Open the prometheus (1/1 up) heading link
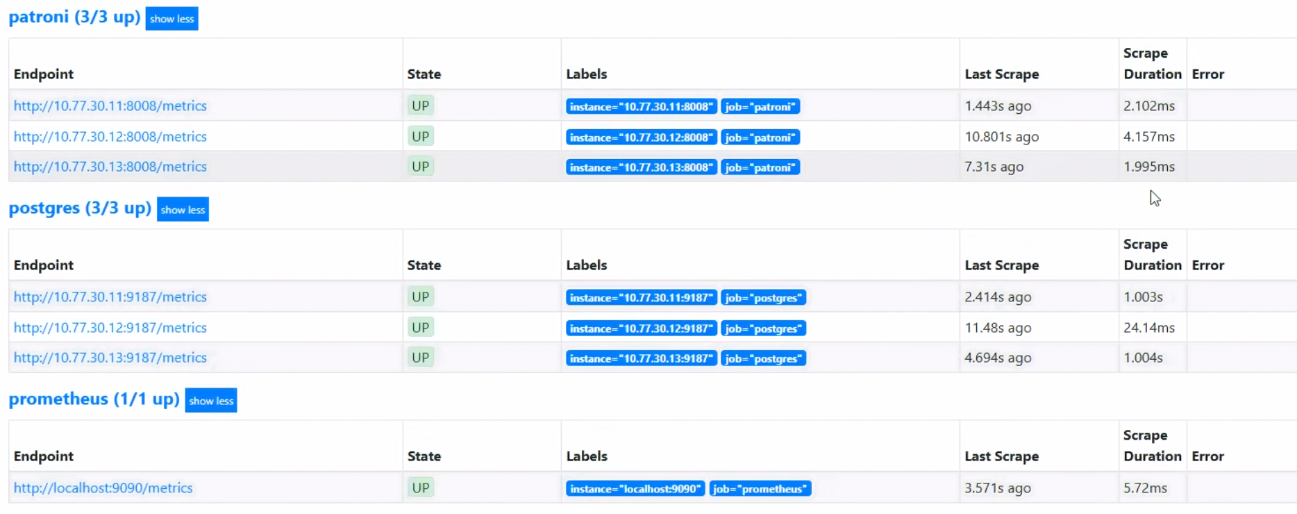The image size is (1297, 514). 94,399
